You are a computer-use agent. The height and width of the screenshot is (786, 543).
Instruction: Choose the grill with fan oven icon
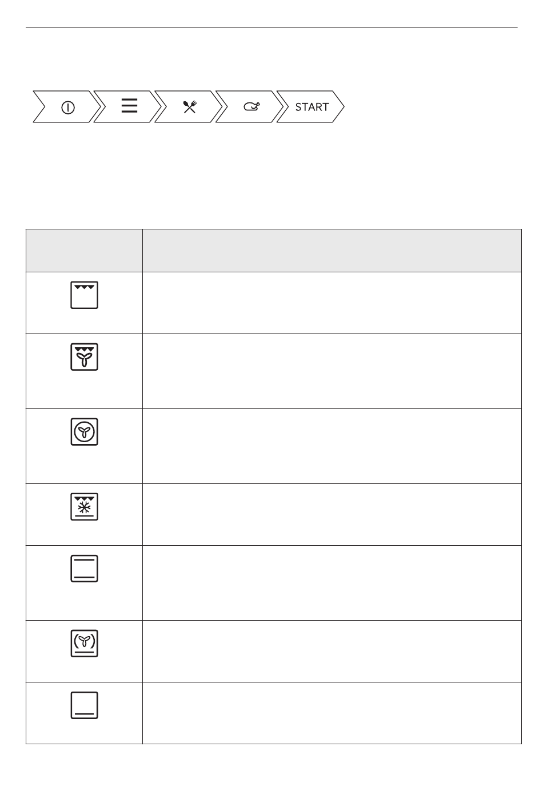click(85, 357)
